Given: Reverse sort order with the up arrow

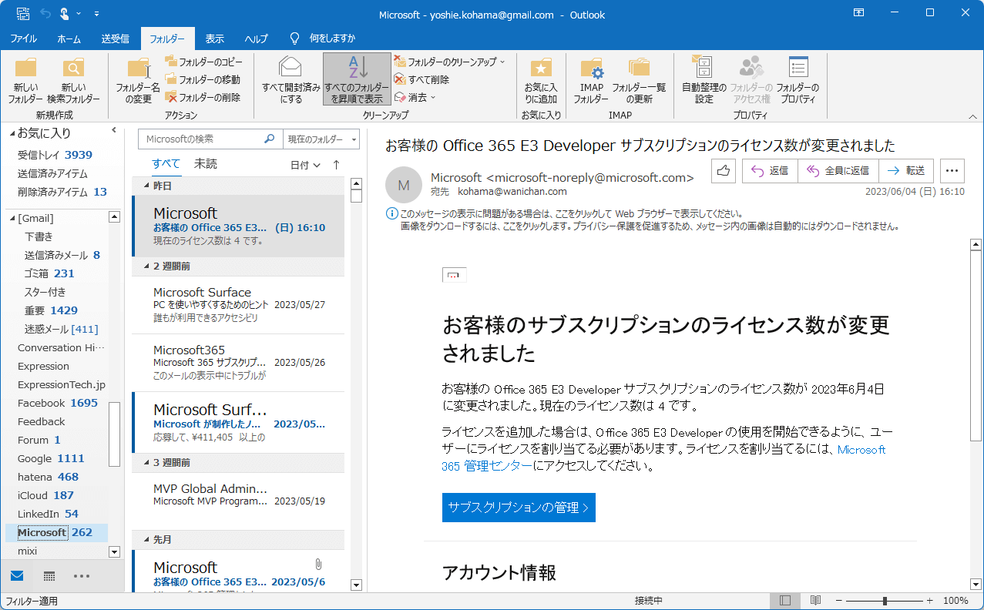Looking at the screenshot, I should pos(336,165).
